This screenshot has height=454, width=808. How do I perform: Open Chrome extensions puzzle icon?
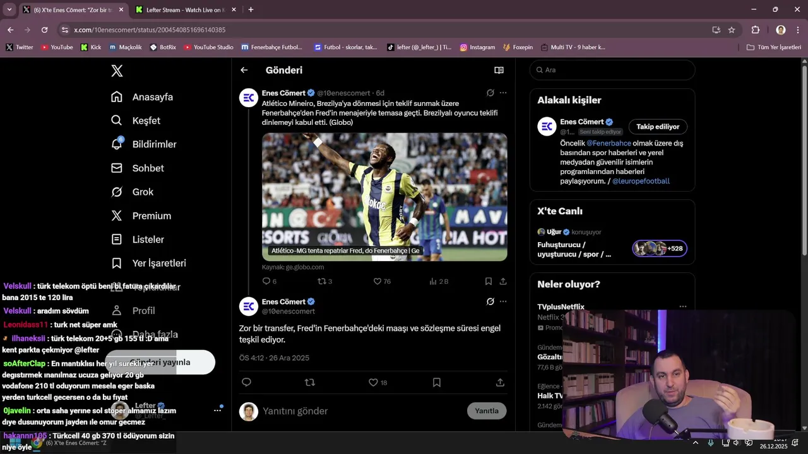pyautogui.click(x=756, y=30)
